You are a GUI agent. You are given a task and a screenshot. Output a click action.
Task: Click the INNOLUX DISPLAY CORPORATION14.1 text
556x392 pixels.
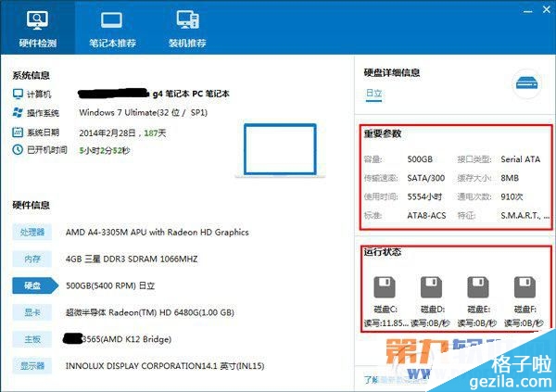[x=165, y=366]
